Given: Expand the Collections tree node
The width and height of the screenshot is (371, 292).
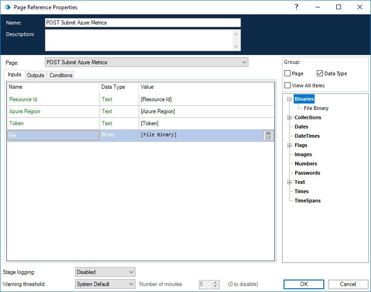Looking at the screenshot, I should pyautogui.click(x=290, y=117).
